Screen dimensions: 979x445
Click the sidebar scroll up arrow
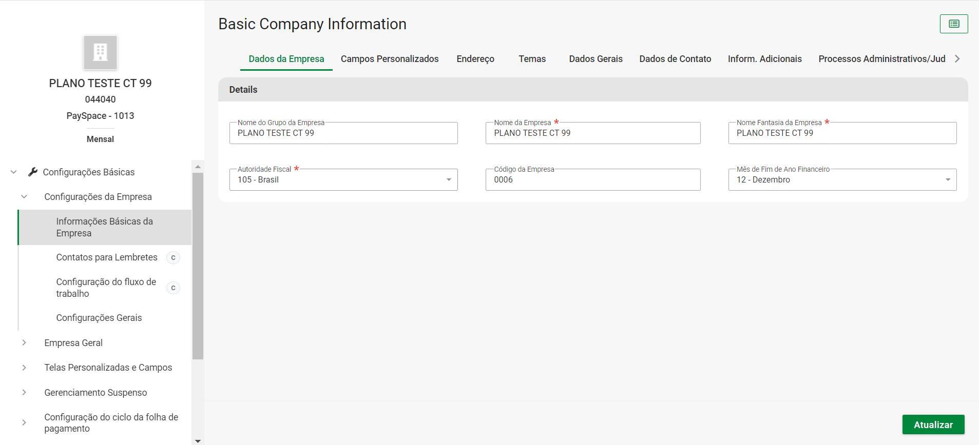tap(198, 167)
